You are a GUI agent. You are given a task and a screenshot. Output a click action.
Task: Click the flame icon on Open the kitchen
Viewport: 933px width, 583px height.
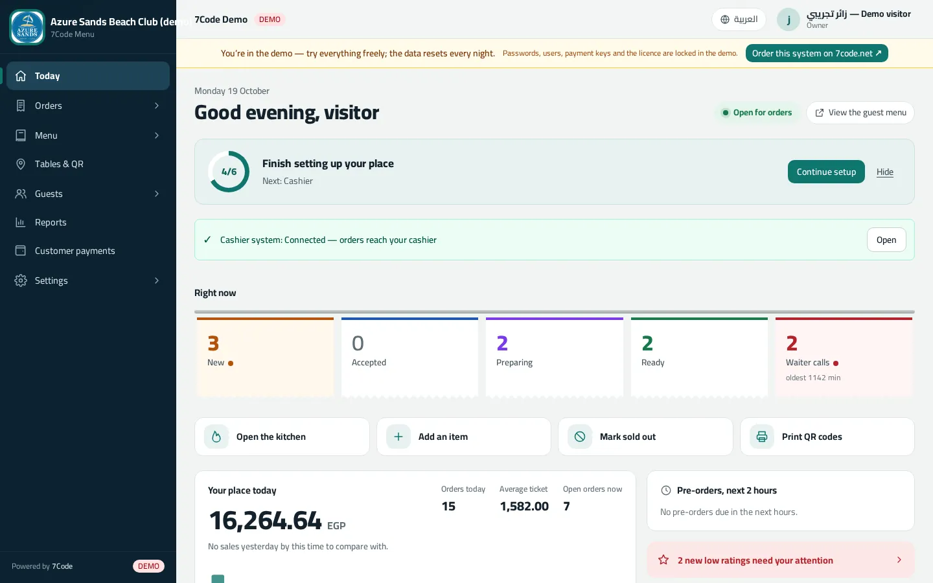[216, 437]
